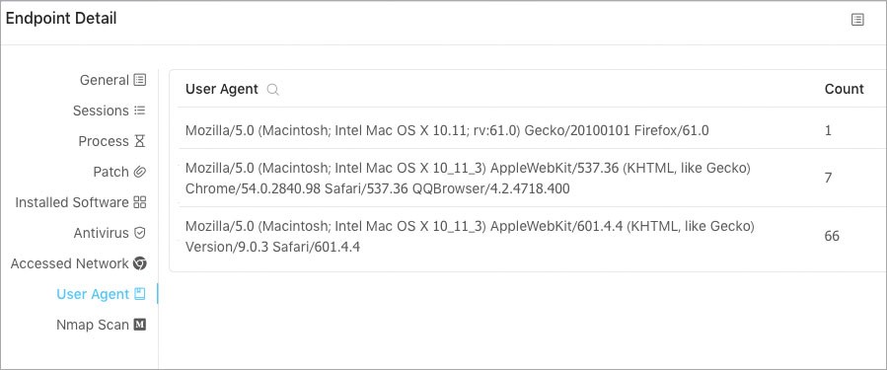Select the Installed Software tab
The height and width of the screenshot is (370, 887).
[81, 202]
